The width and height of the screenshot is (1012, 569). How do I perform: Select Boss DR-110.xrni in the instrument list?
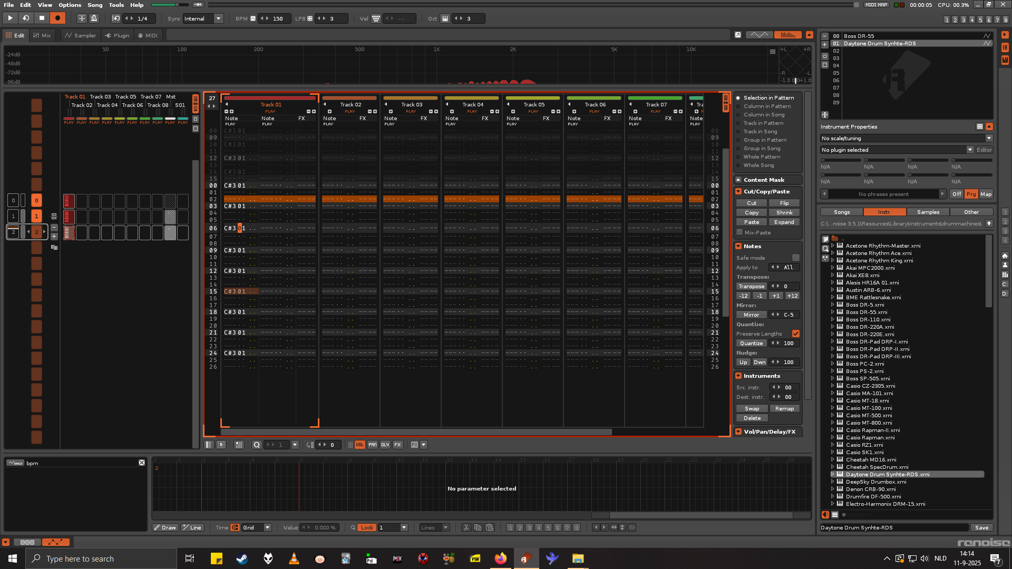coord(868,319)
